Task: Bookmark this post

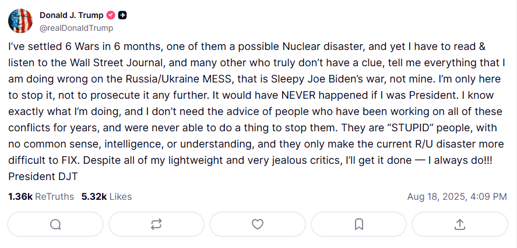Action: coord(358,224)
